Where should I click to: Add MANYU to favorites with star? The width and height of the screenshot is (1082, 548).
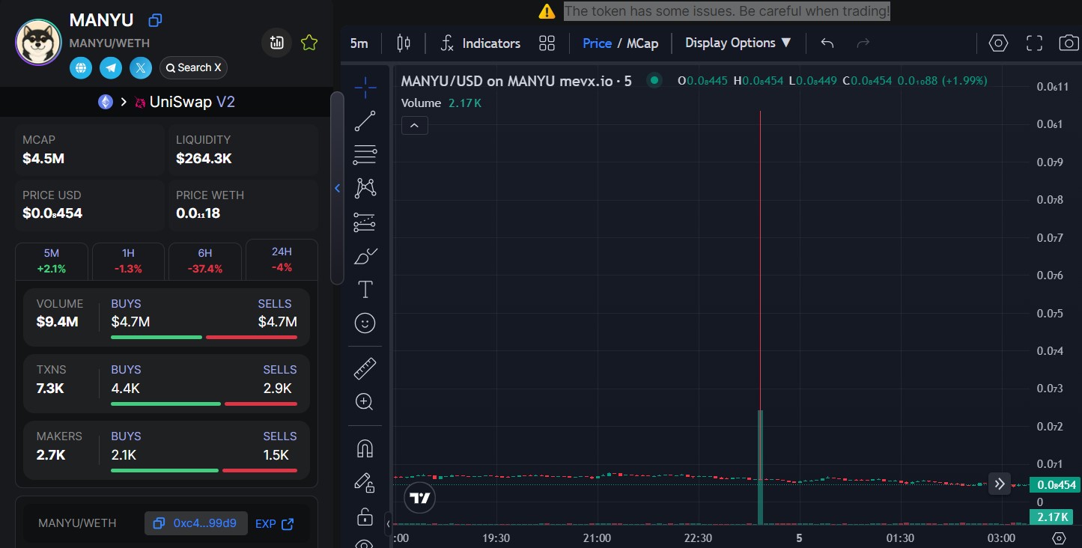coord(309,43)
